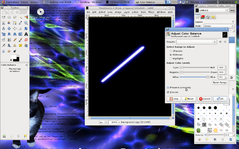Screen dimensions: 239x149
Task: Select the Highlights range radio button
Action: tap(171, 58)
